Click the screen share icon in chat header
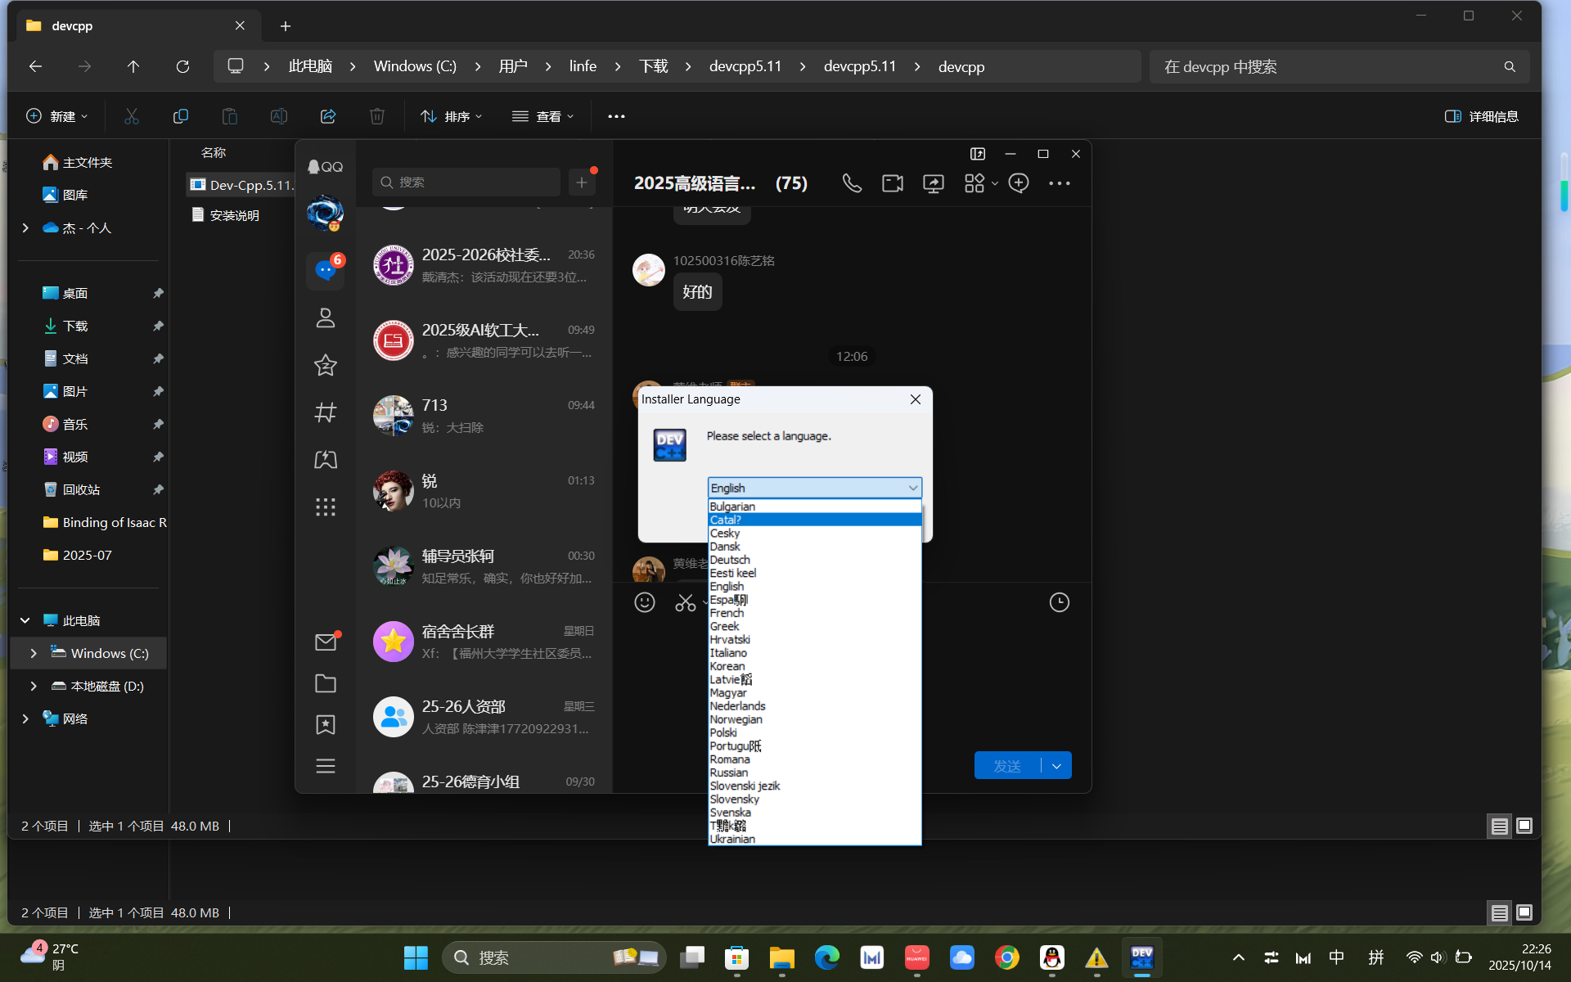Screen dimensions: 1571x982 click(x=934, y=183)
